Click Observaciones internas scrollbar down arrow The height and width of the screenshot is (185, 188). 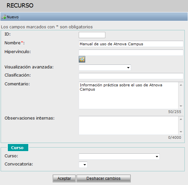pos(181,132)
